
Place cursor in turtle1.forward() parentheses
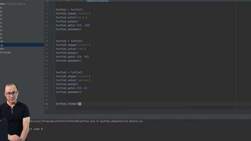point(80,104)
